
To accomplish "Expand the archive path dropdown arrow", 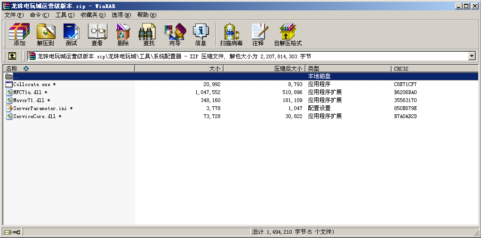I will click(472, 56).
